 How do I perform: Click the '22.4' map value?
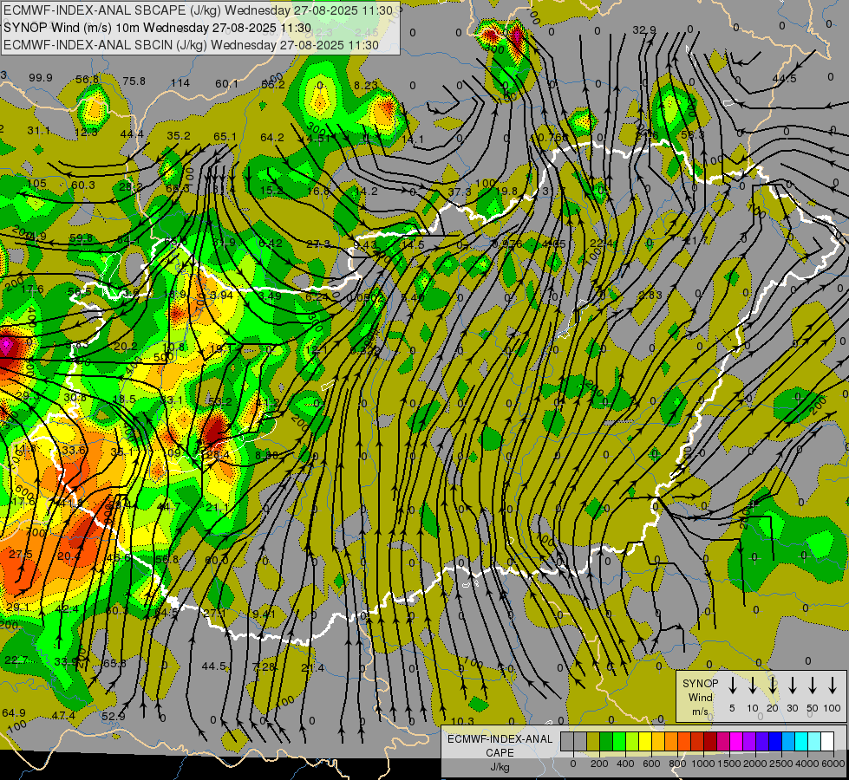click(x=602, y=243)
